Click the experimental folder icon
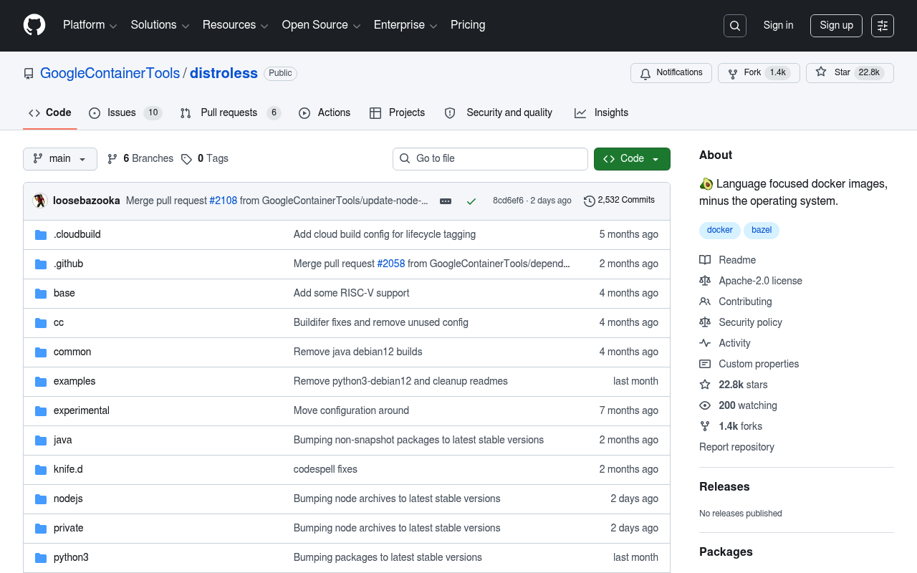917x573 pixels. coord(41,411)
